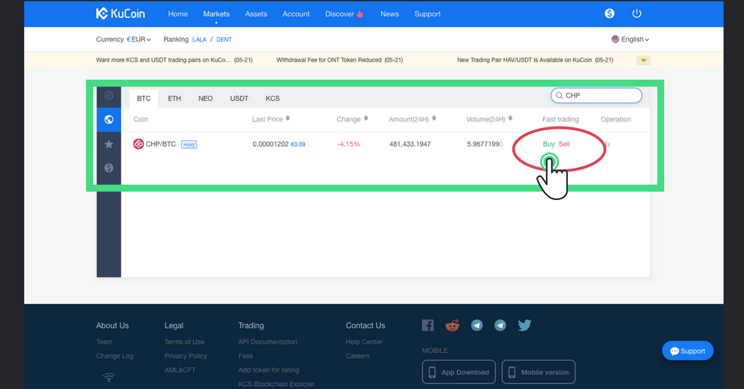Open the Careers footer link
The width and height of the screenshot is (744, 389).
coord(358,356)
